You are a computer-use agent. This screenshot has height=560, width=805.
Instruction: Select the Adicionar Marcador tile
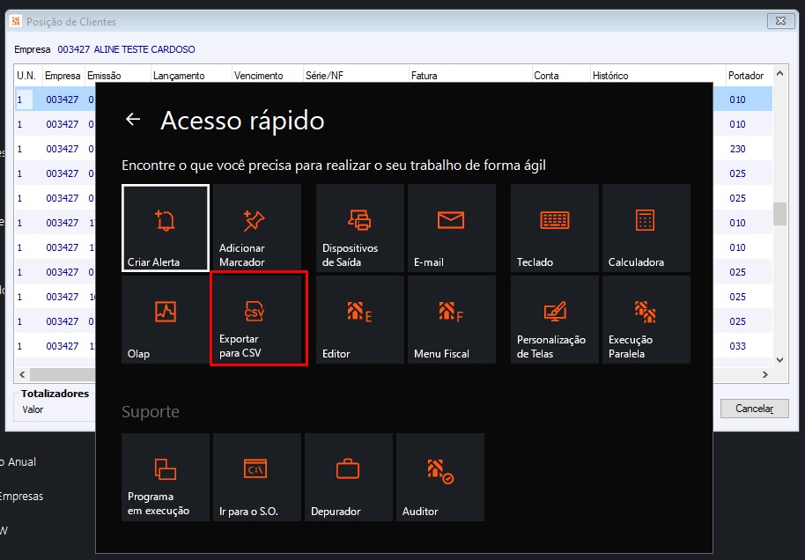[256, 228]
